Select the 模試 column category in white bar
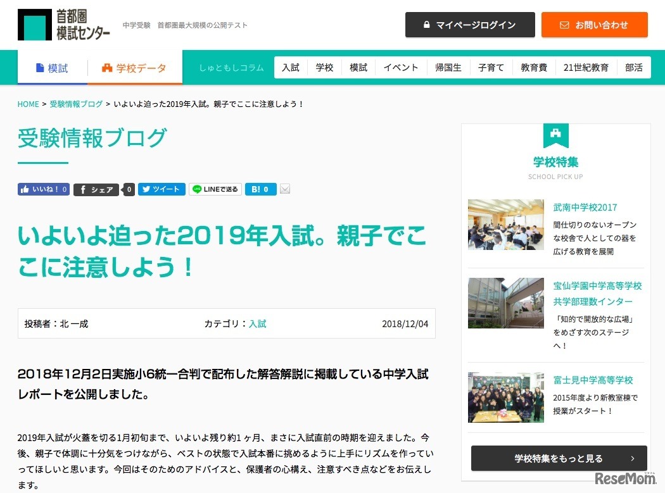 (x=358, y=68)
